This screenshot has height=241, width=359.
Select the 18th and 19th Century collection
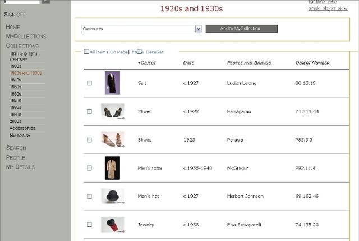24,56
